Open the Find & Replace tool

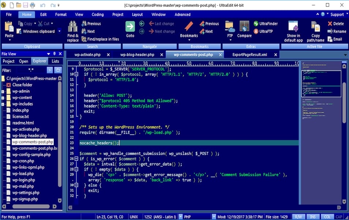click(72, 29)
